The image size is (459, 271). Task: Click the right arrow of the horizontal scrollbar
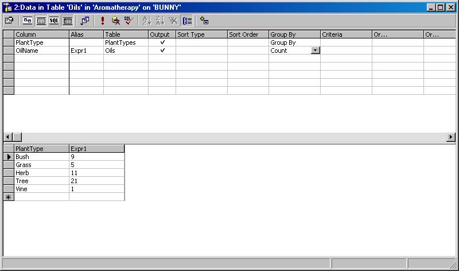[x=451, y=137]
